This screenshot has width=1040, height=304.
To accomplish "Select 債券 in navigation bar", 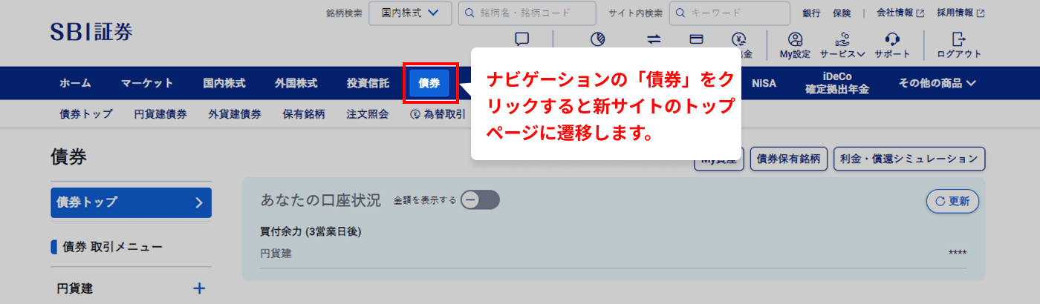I will tap(429, 83).
